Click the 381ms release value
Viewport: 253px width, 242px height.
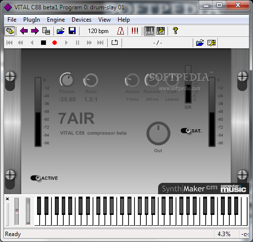click(152, 99)
